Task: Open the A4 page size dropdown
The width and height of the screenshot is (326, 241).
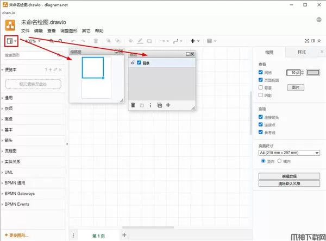Action: (289, 153)
